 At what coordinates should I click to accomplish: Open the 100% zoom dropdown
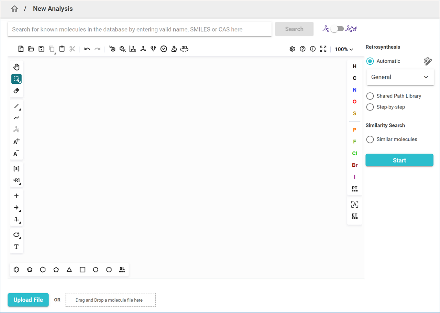click(344, 49)
